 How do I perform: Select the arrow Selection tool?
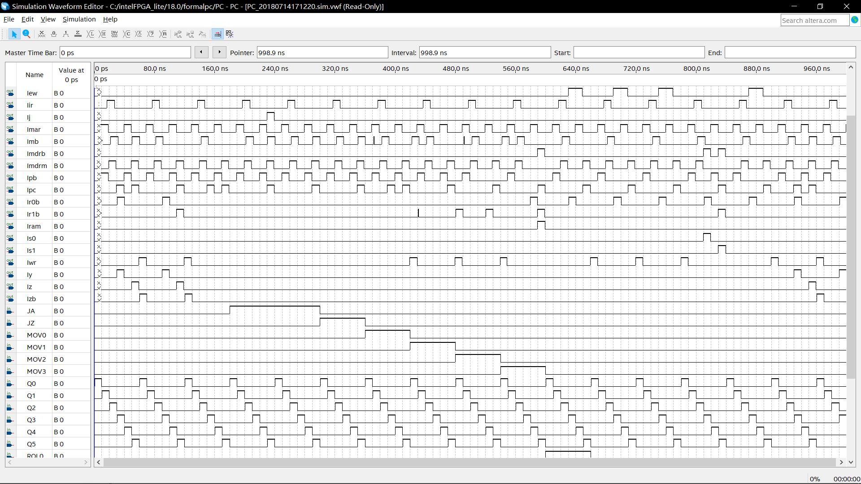[14, 34]
